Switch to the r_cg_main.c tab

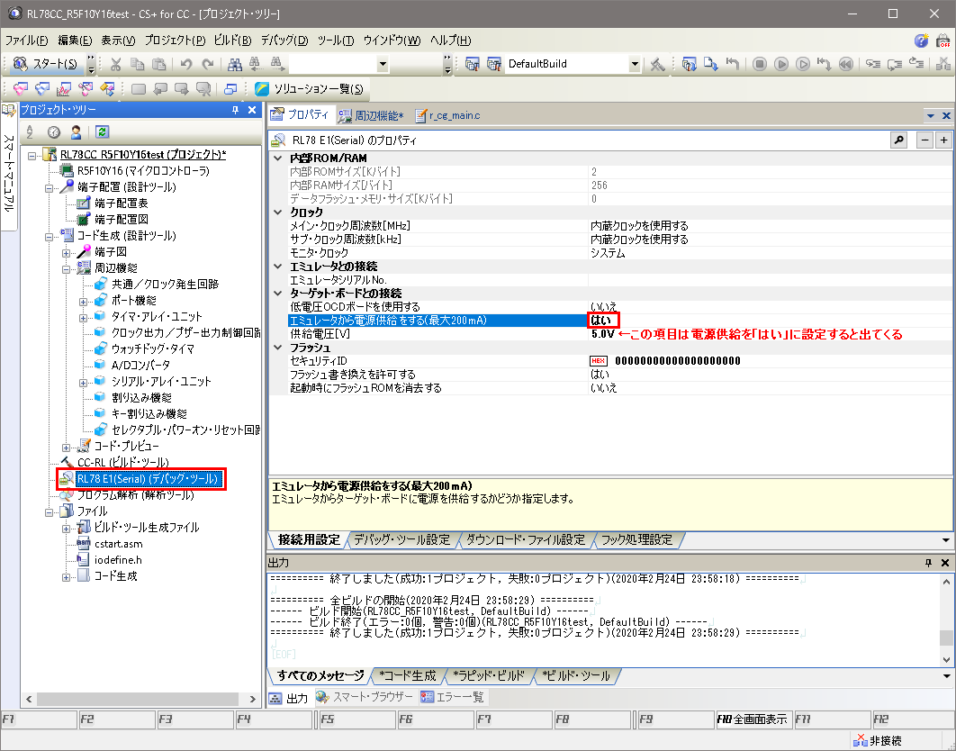[448, 115]
